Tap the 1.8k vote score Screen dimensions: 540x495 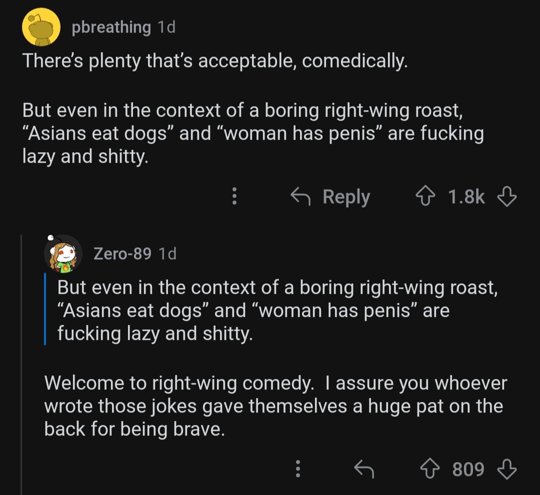pyautogui.click(x=466, y=197)
